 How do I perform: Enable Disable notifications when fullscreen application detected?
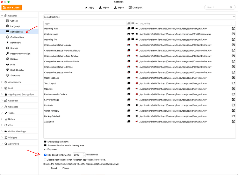pos(45,160)
